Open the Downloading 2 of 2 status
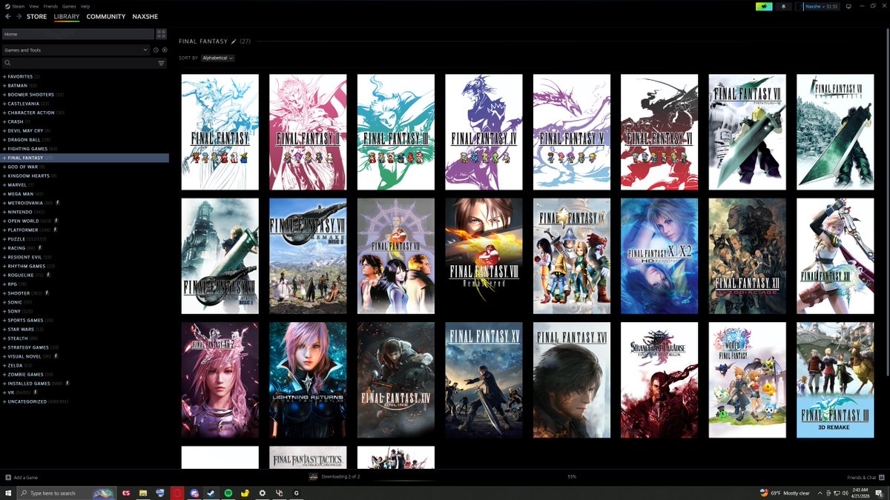Image resolution: width=890 pixels, height=500 pixels. coord(341,477)
